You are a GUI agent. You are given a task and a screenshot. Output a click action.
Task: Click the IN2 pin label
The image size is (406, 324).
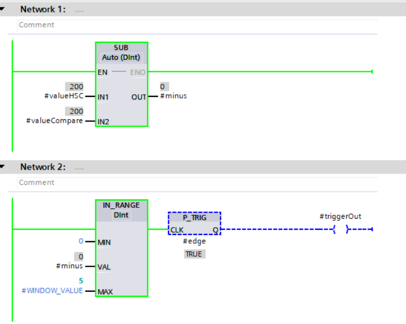pyautogui.click(x=103, y=122)
